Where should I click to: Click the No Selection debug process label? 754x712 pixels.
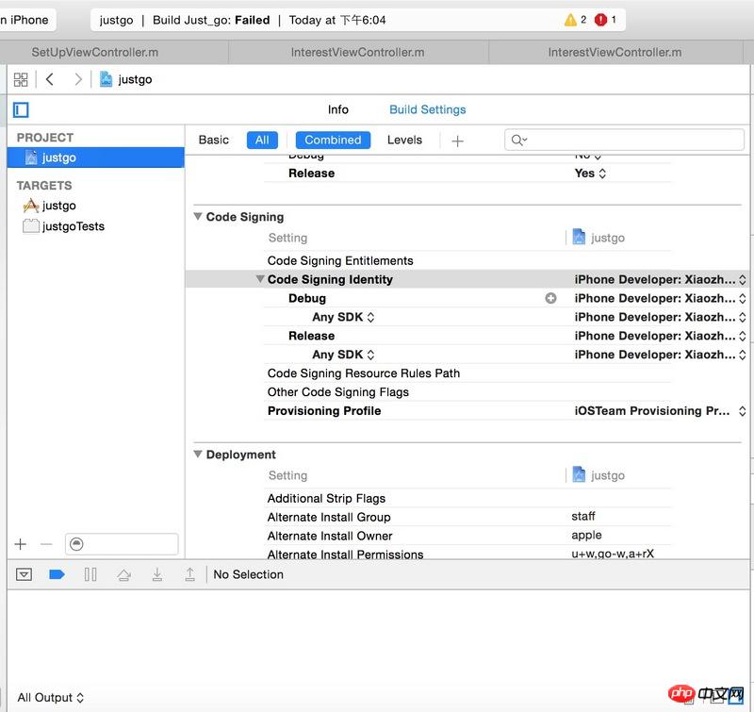pyautogui.click(x=248, y=574)
